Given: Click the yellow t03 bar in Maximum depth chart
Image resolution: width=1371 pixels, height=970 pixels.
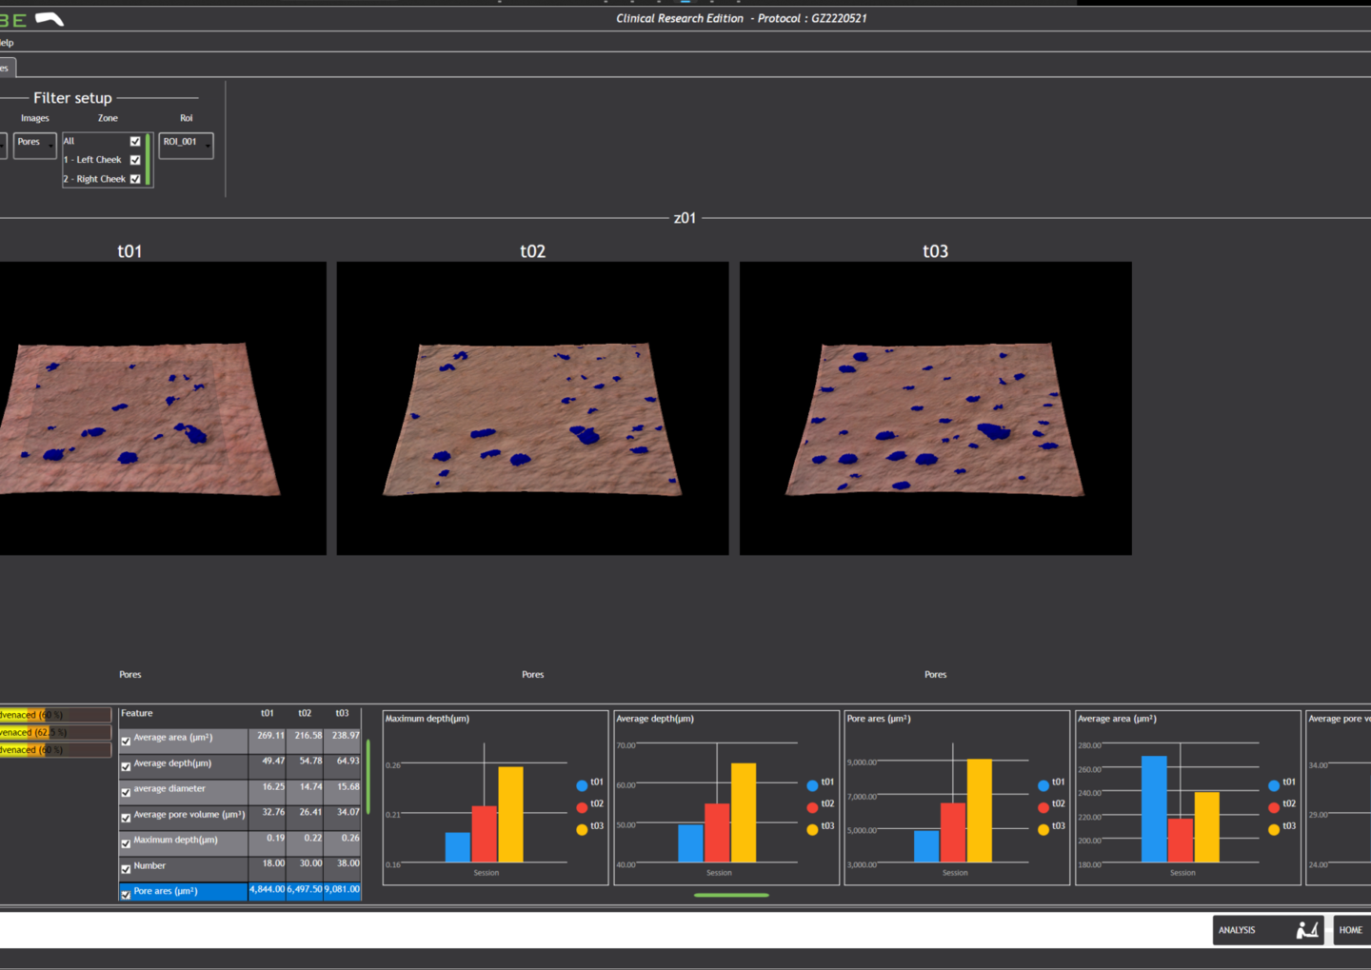Looking at the screenshot, I should (510, 814).
